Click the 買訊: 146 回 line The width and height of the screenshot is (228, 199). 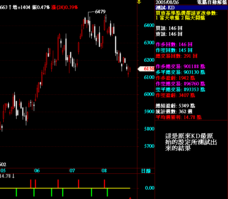169,28
